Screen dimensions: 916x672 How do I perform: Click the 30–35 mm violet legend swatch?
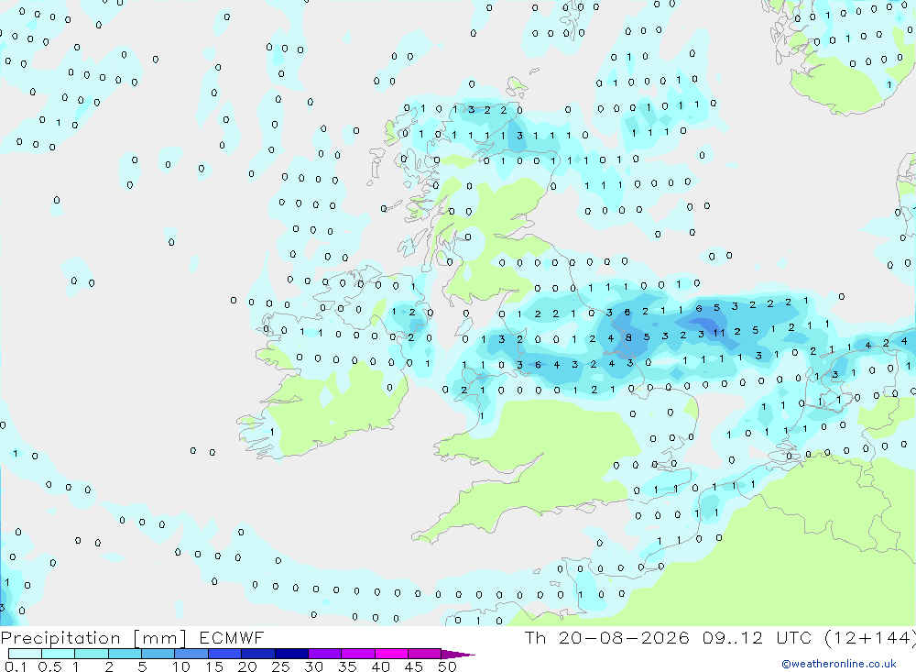[x=325, y=654]
